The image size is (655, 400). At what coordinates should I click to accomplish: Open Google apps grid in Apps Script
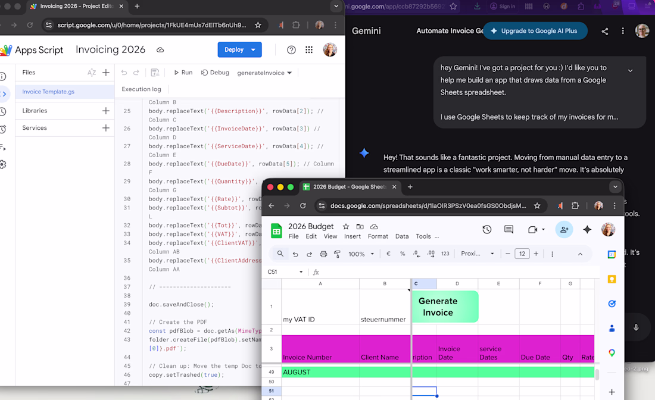point(308,49)
